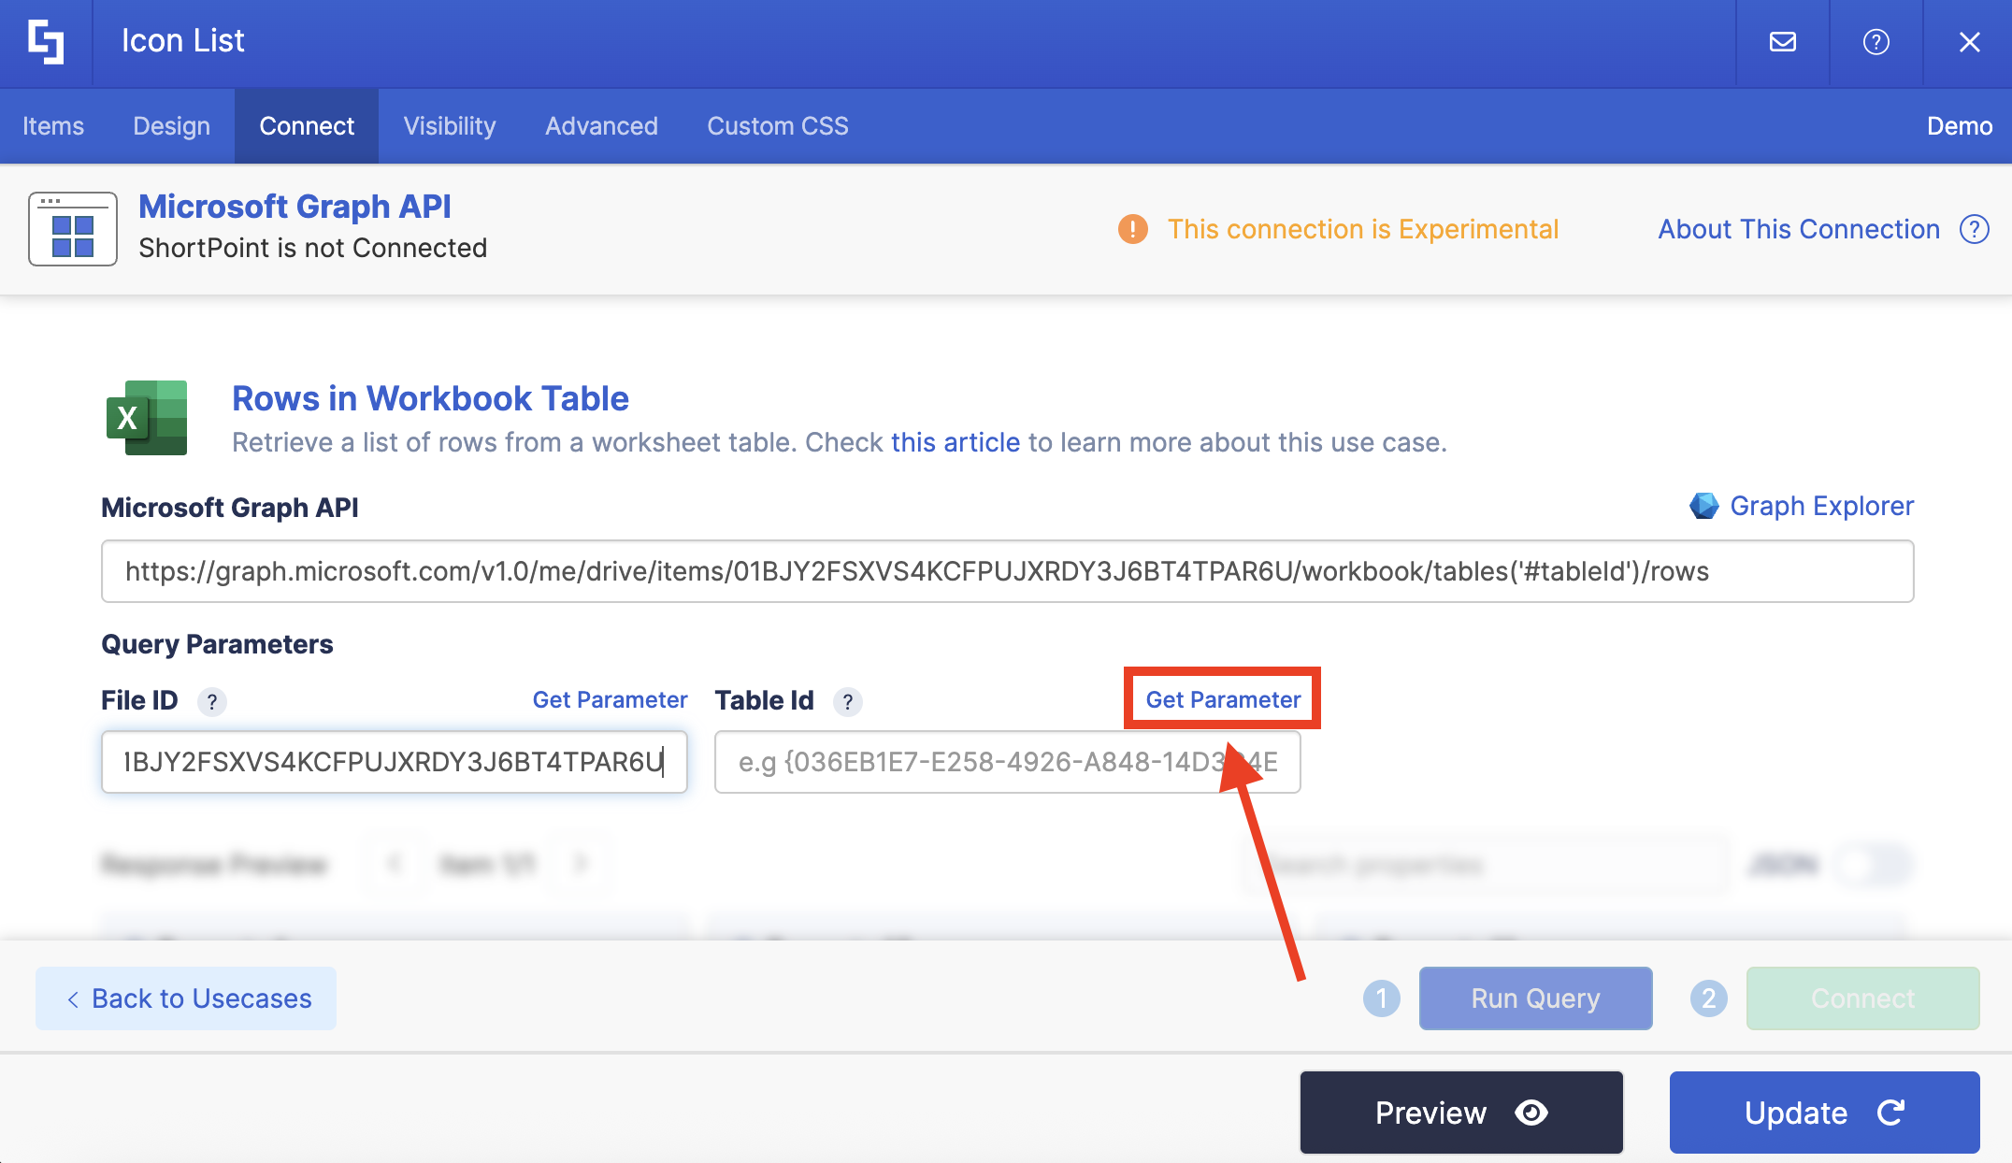Click Back to Usecases button
This screenshot has width=2012, height=1163.
[186, 998]
